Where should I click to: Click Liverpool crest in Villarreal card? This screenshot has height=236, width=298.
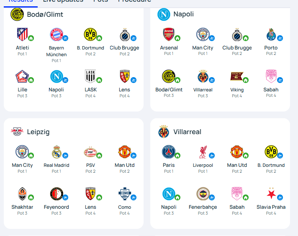(203, 152)
